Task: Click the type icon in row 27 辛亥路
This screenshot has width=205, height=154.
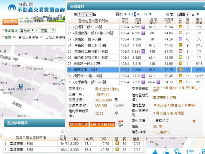Action: coord(181,63)
